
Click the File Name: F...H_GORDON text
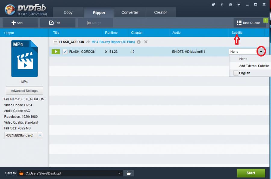[x=24, y=99]
